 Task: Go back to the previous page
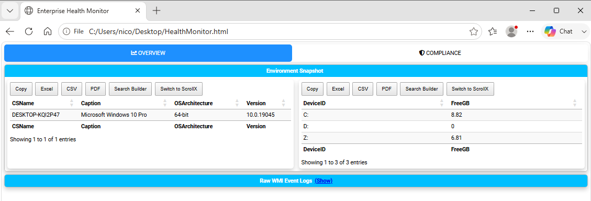pyautogui.click(x=10, y=32)
